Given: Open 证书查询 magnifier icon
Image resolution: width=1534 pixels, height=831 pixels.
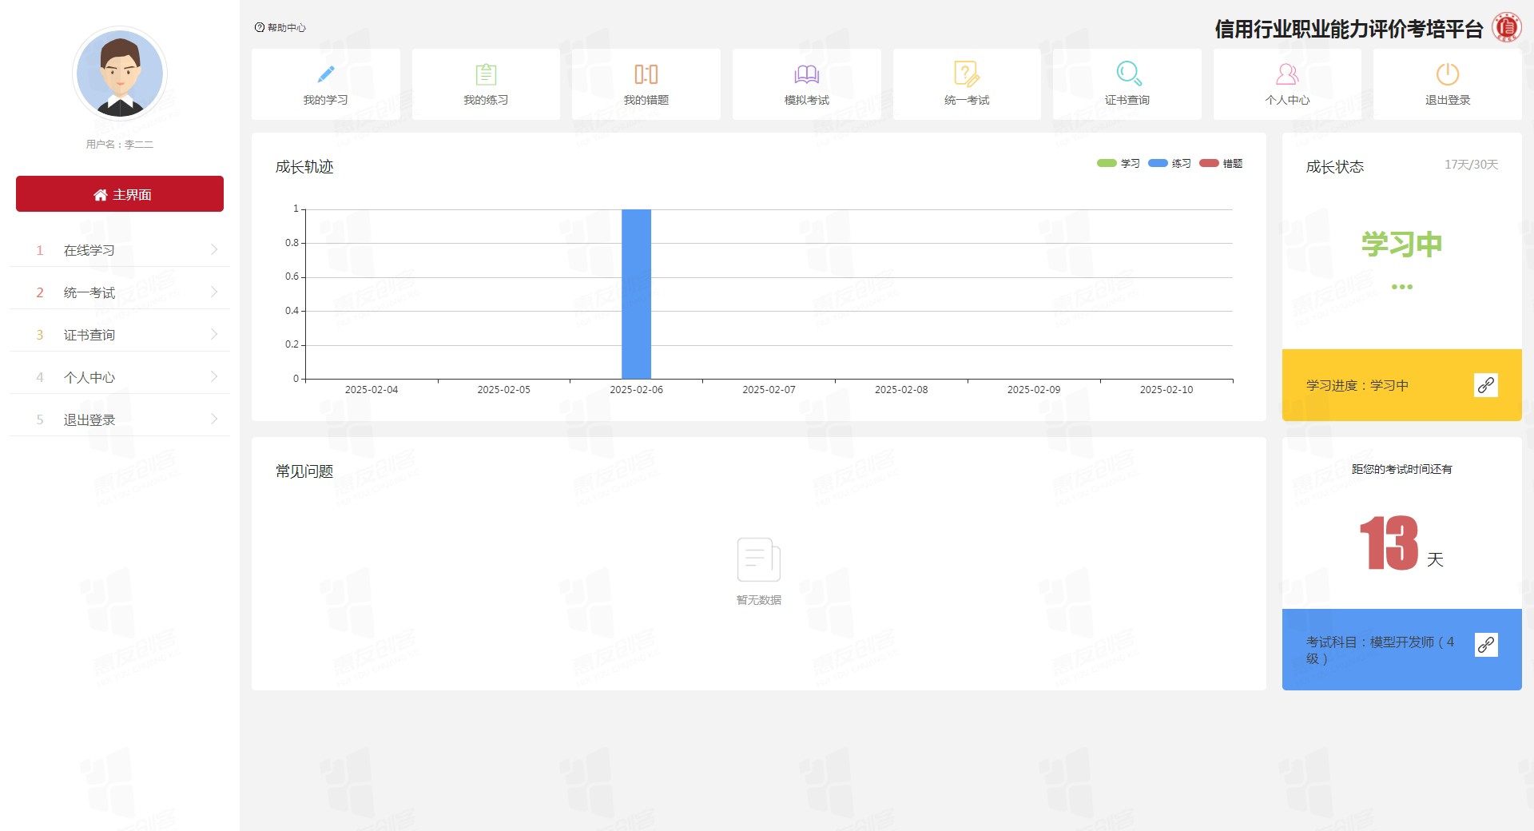Looking at the screenshot, I should pos(1127,74).
